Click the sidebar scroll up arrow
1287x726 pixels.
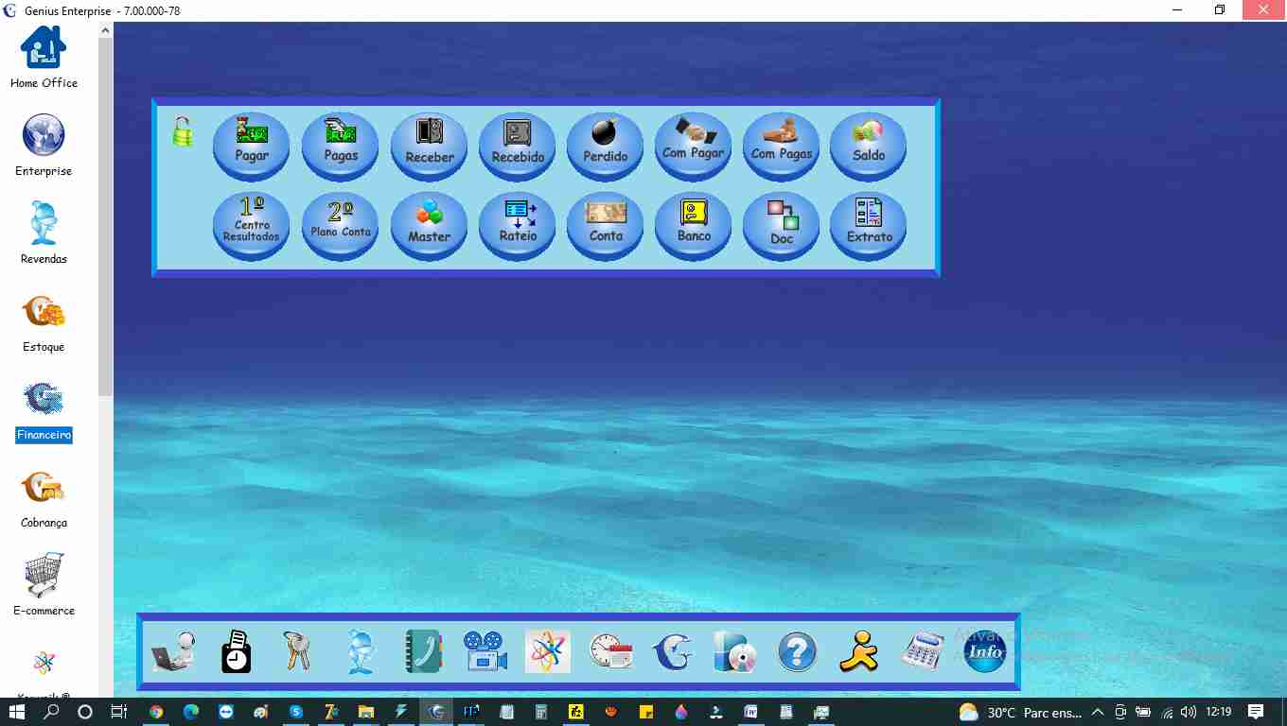tap(105, 31)
